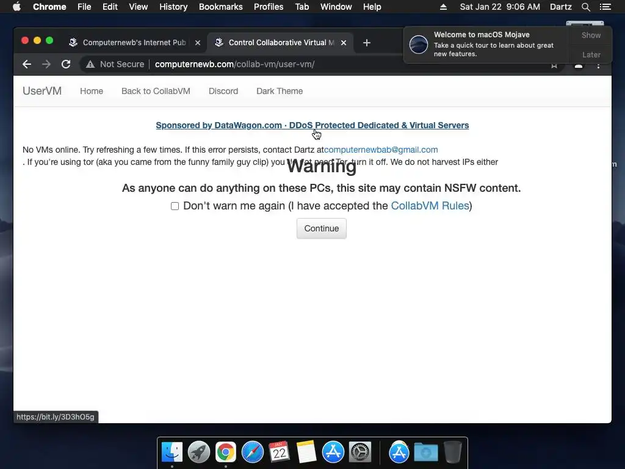625x469 pixels.
Task: Click the green fullscreen window button
Action: (49, 40)
